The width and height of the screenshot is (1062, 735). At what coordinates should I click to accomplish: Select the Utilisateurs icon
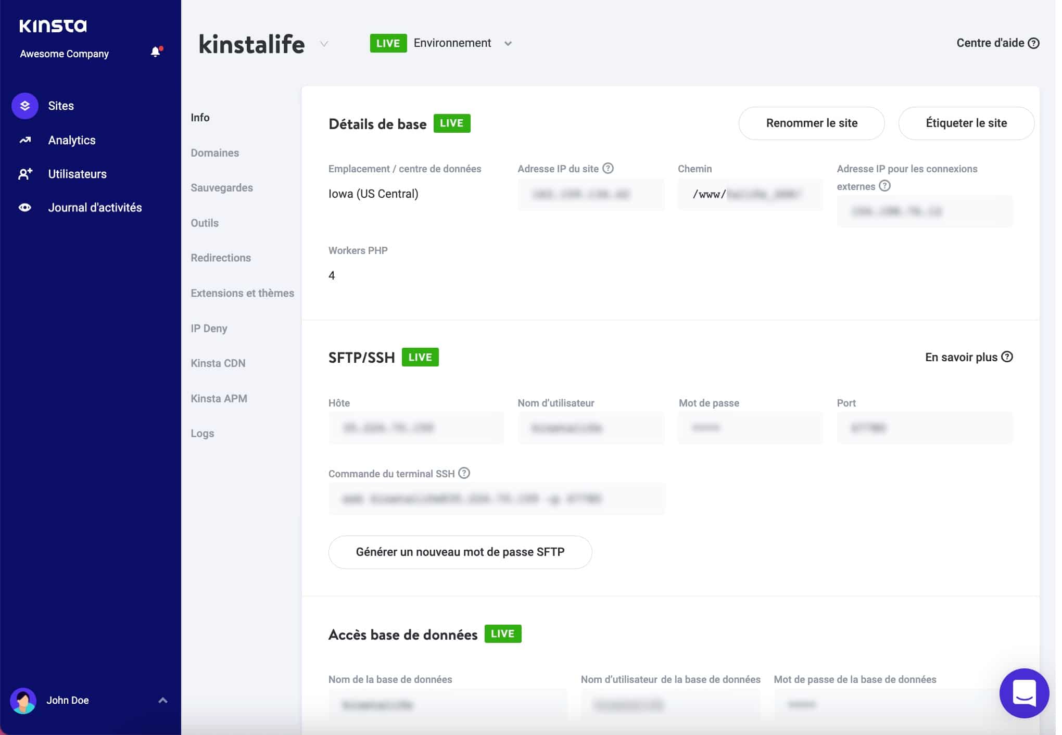click(x=24, y=174)
